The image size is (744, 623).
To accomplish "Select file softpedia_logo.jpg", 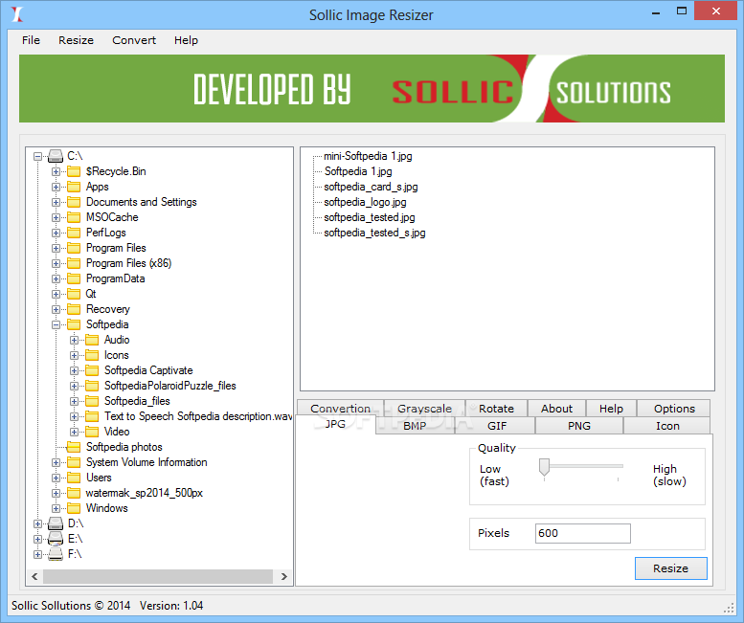I will [x=365, y=202].
